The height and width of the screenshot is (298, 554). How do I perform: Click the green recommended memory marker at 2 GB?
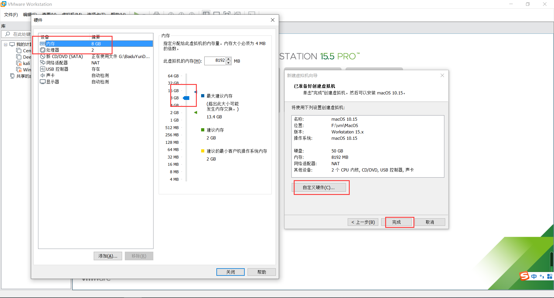click(195, 112)
